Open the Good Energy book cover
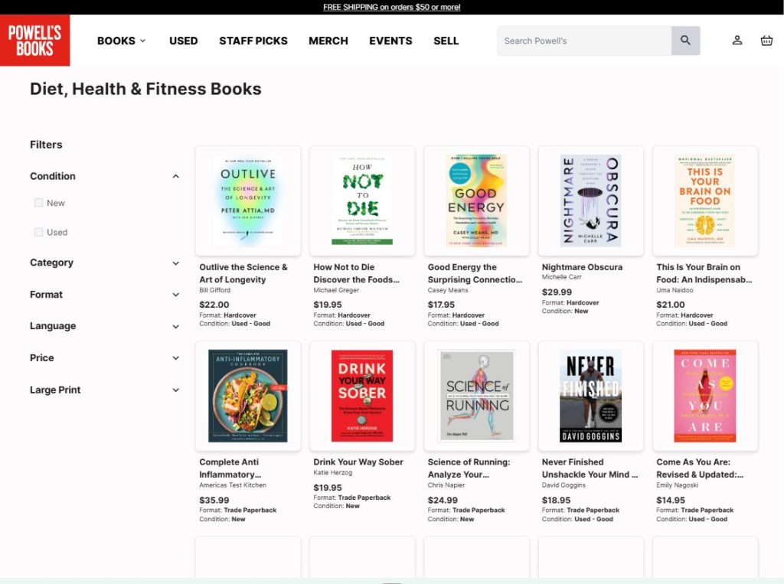 point(476,201)
